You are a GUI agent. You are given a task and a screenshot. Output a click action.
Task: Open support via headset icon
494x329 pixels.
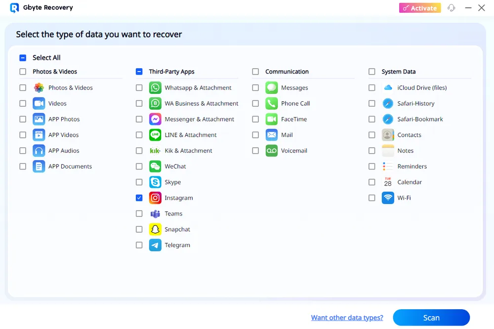coord(452,7)
